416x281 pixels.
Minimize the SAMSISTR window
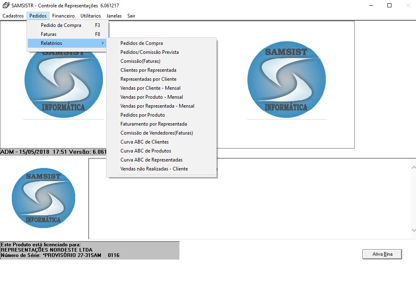coord(371,5)
